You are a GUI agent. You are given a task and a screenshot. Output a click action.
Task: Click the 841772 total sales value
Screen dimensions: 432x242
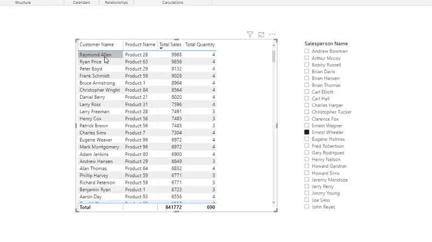[x=173, y=208]
